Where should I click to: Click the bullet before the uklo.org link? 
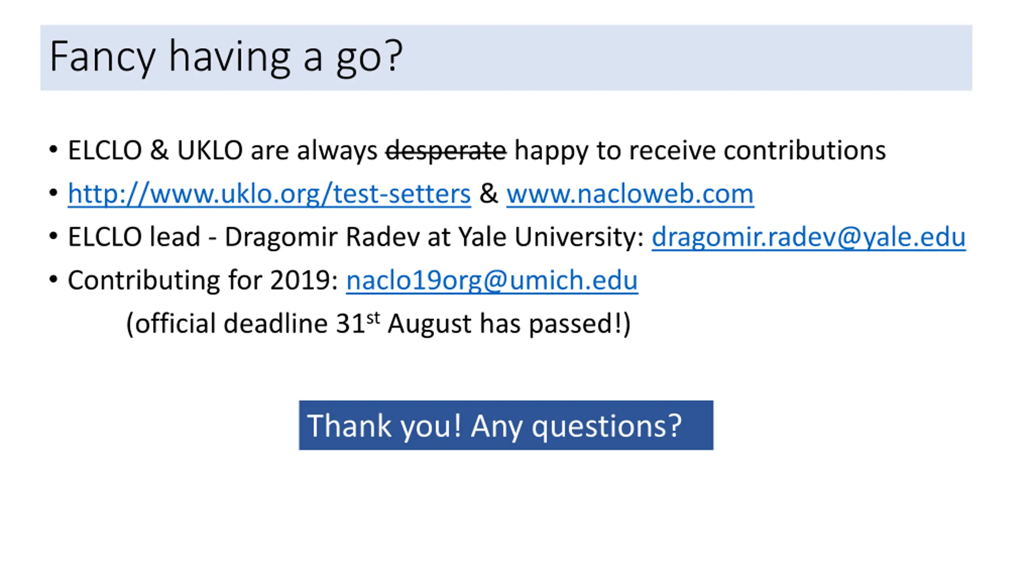pyautogui.click(x=53, y=192)
